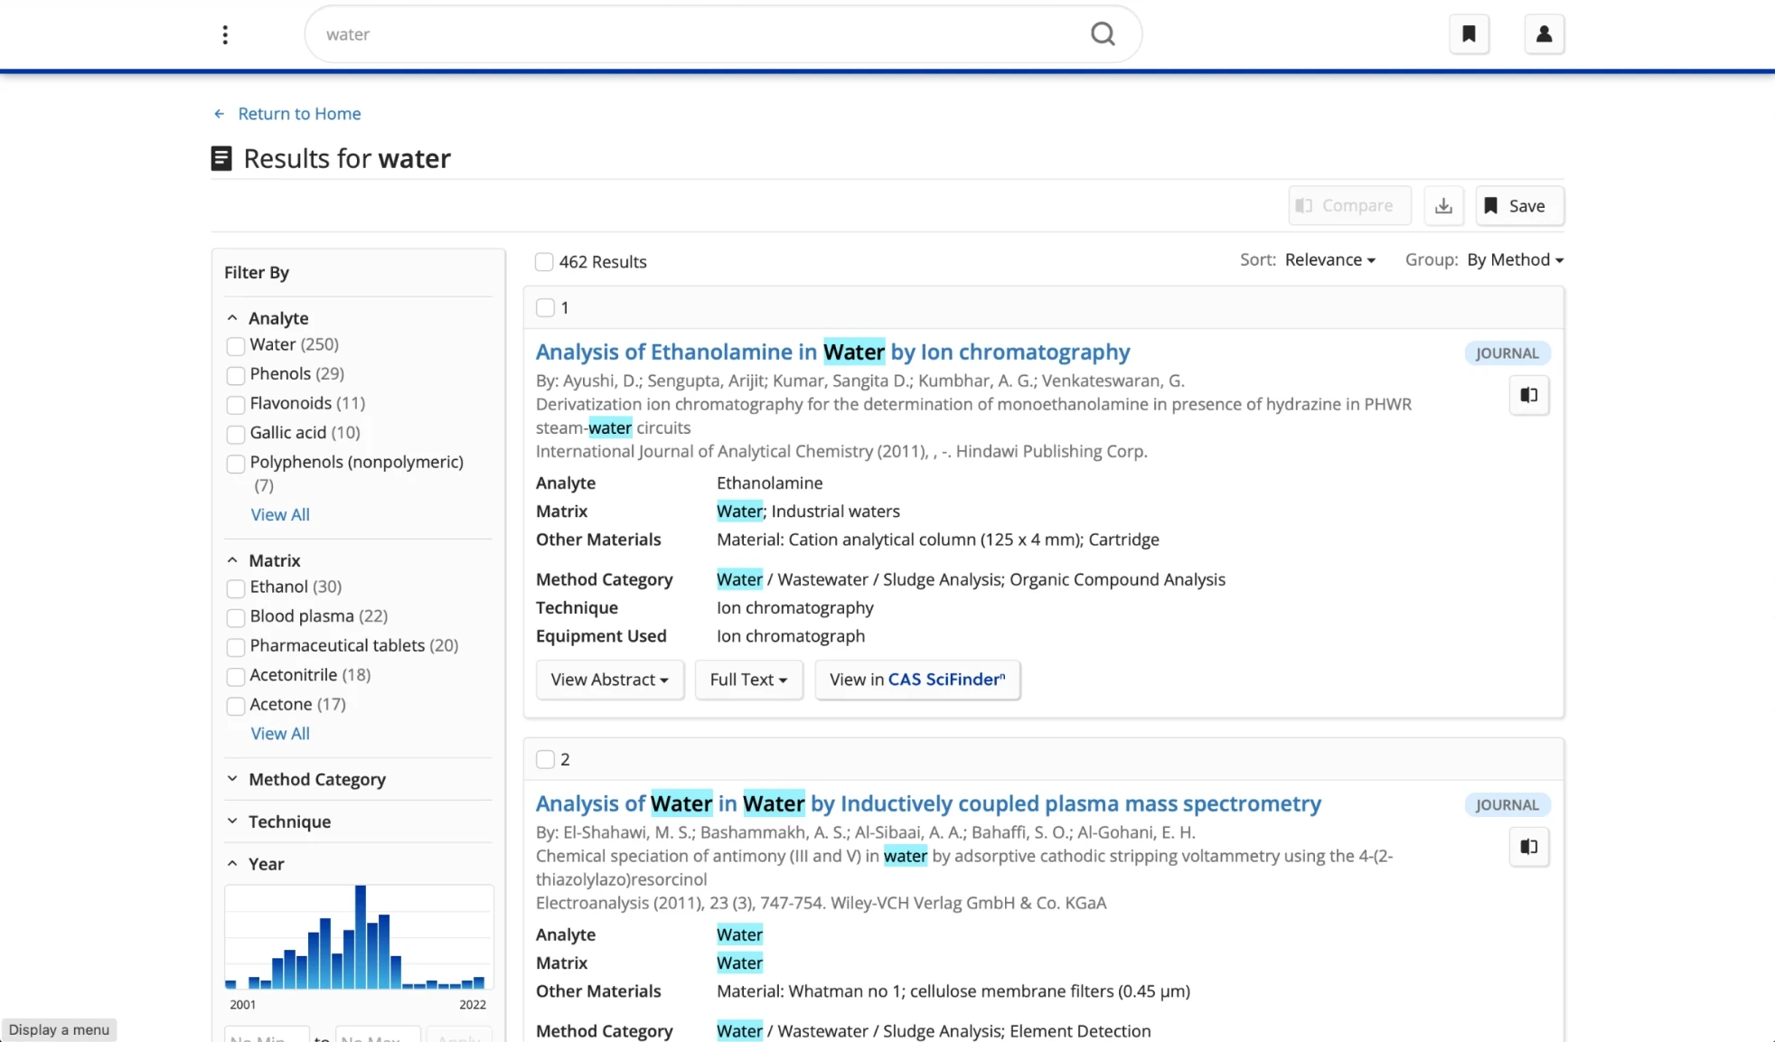
Task: Click View in CAS SciFinder button
Action: click(917, 680)
